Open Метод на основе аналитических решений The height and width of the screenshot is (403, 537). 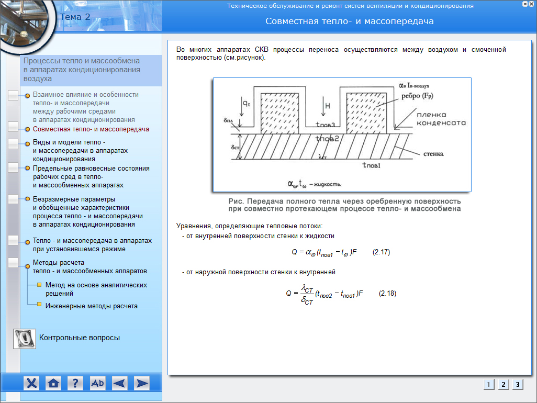pos(96,289)
